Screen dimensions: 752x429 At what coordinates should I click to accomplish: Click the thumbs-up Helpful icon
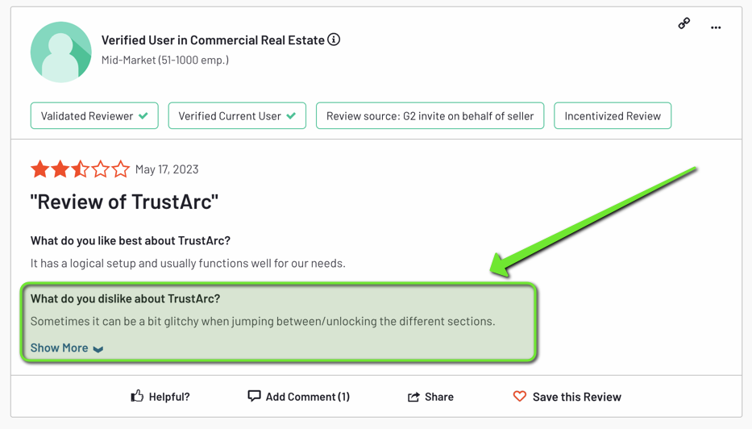coord(137,396)
